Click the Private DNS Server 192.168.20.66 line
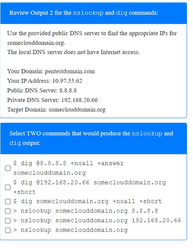193x248 pixels. point(52,100)
